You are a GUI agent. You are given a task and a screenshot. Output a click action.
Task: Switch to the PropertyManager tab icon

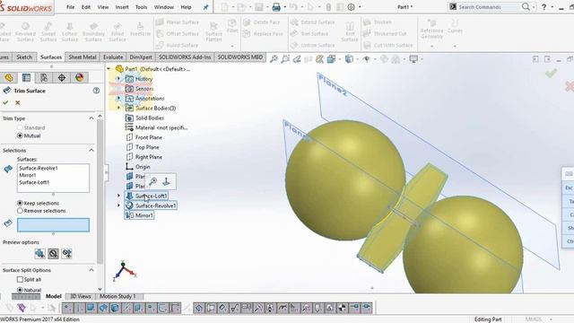coord(26,77)
